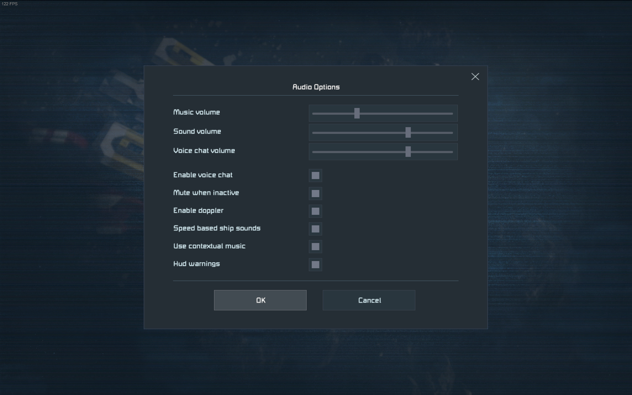
Task: Toggle the Hud warnings checkbox
Action: [x=315, y=264]
